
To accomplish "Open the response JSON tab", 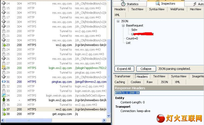I will tap(164, 82).
